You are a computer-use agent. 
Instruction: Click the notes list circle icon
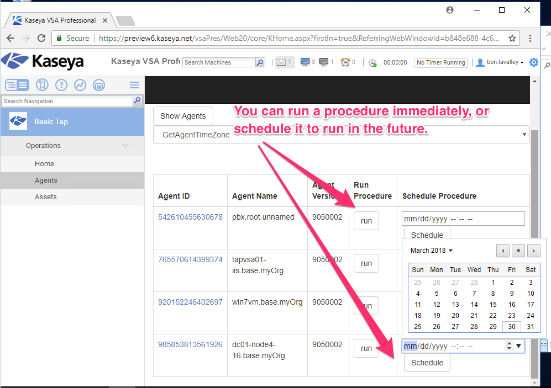99,85
